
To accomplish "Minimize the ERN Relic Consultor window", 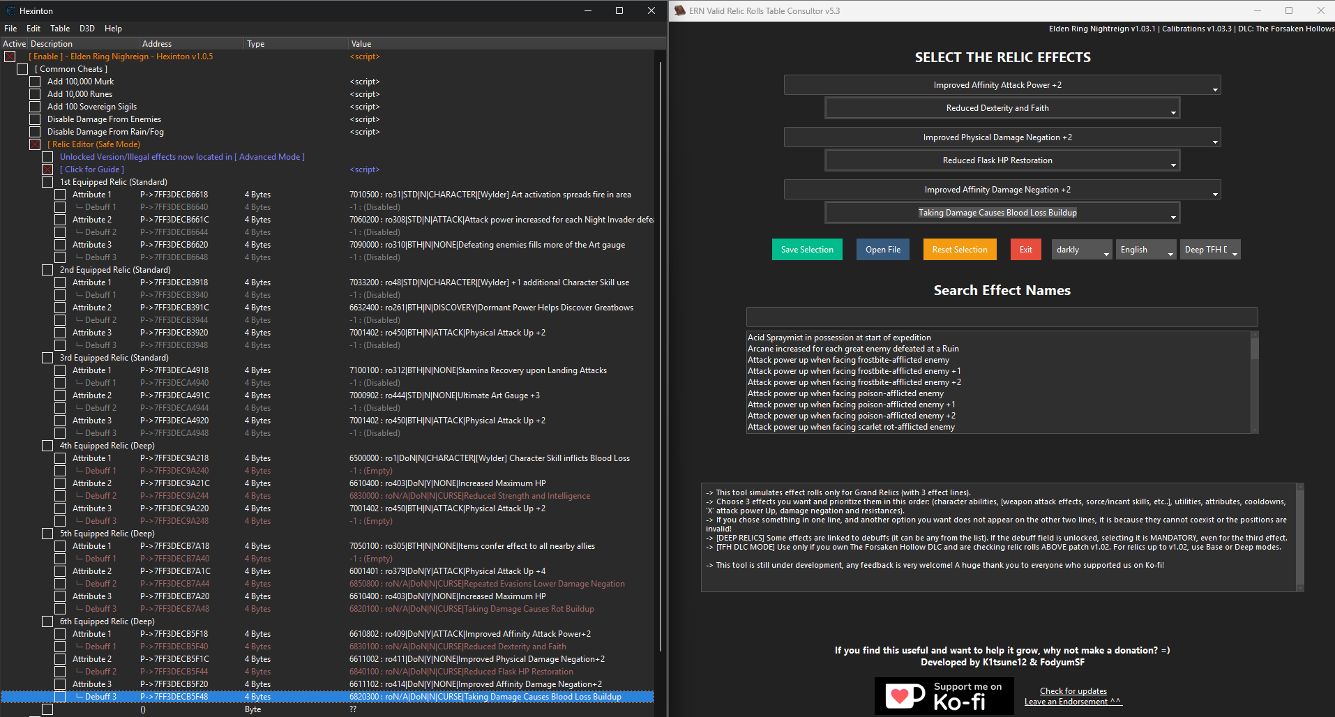I will tap(1258, 10).
